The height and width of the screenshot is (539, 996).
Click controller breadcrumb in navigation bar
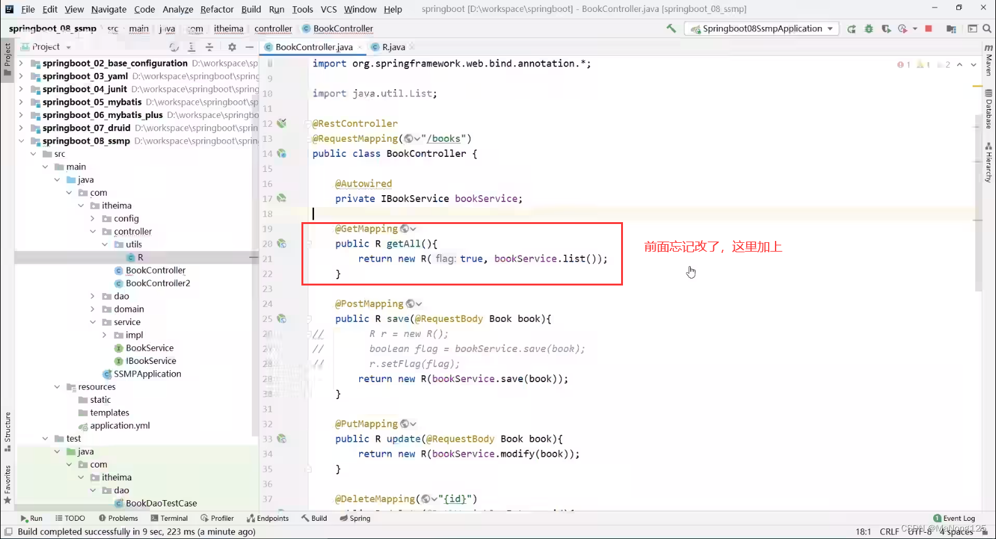(273, 28)
